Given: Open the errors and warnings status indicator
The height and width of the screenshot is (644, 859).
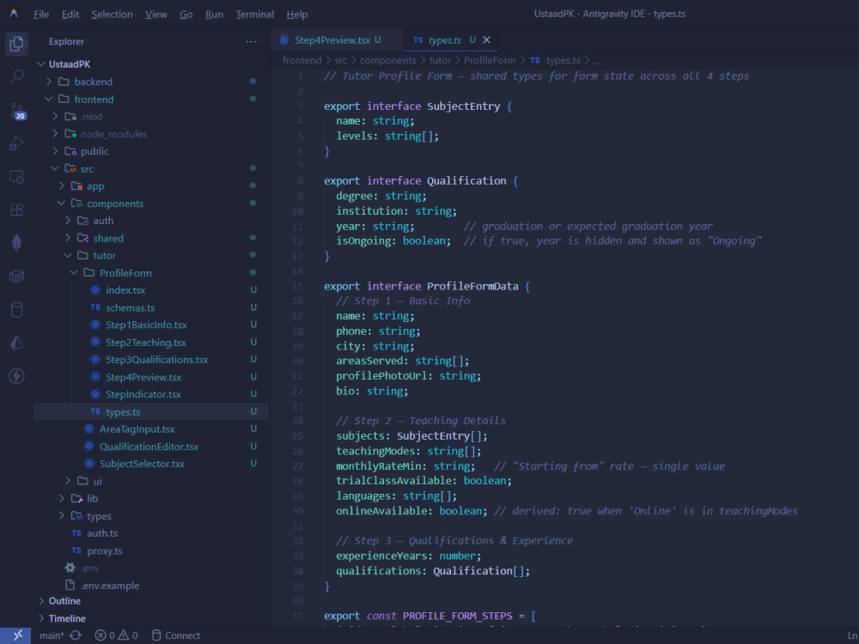Looking at the screenshot, I should pos(116,635).
